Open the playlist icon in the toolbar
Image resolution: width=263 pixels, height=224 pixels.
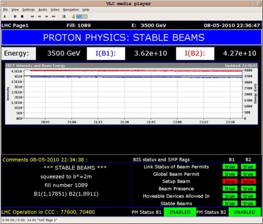click(x=64, y=16)
